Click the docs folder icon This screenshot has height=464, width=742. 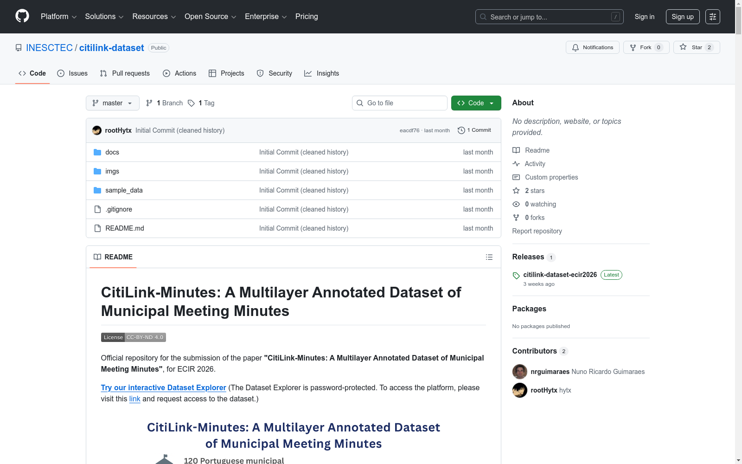click(x=97, y=152)
